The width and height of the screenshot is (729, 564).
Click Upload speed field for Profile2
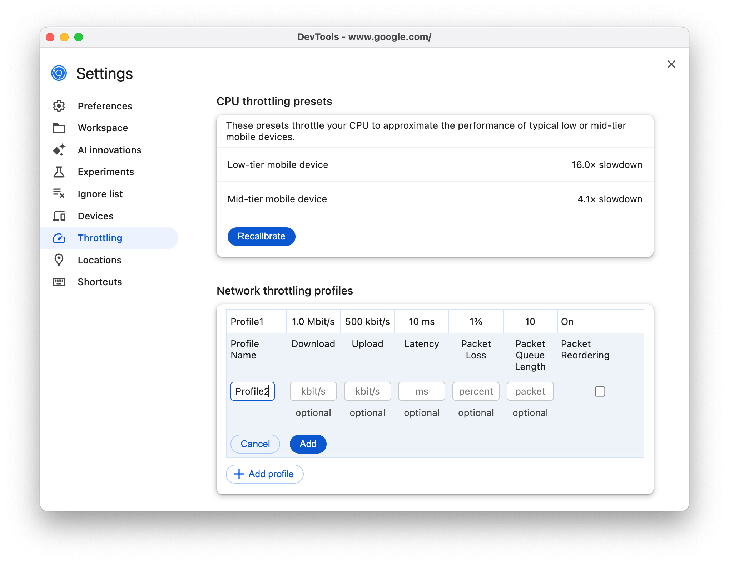click(367, 391)
